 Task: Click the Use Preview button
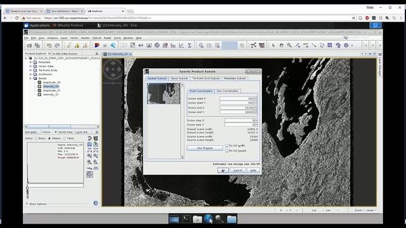[x=205, y=148]
